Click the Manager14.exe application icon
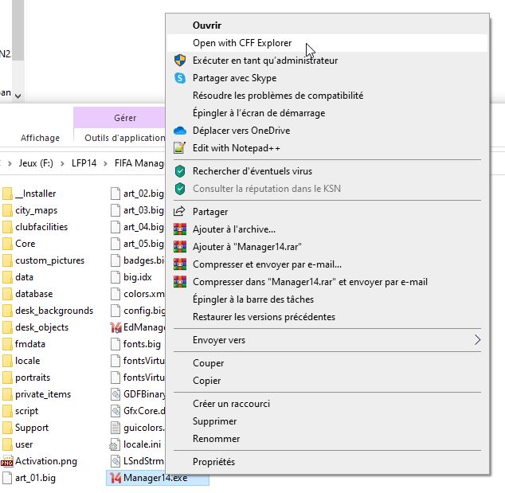 tap(115, 478)
